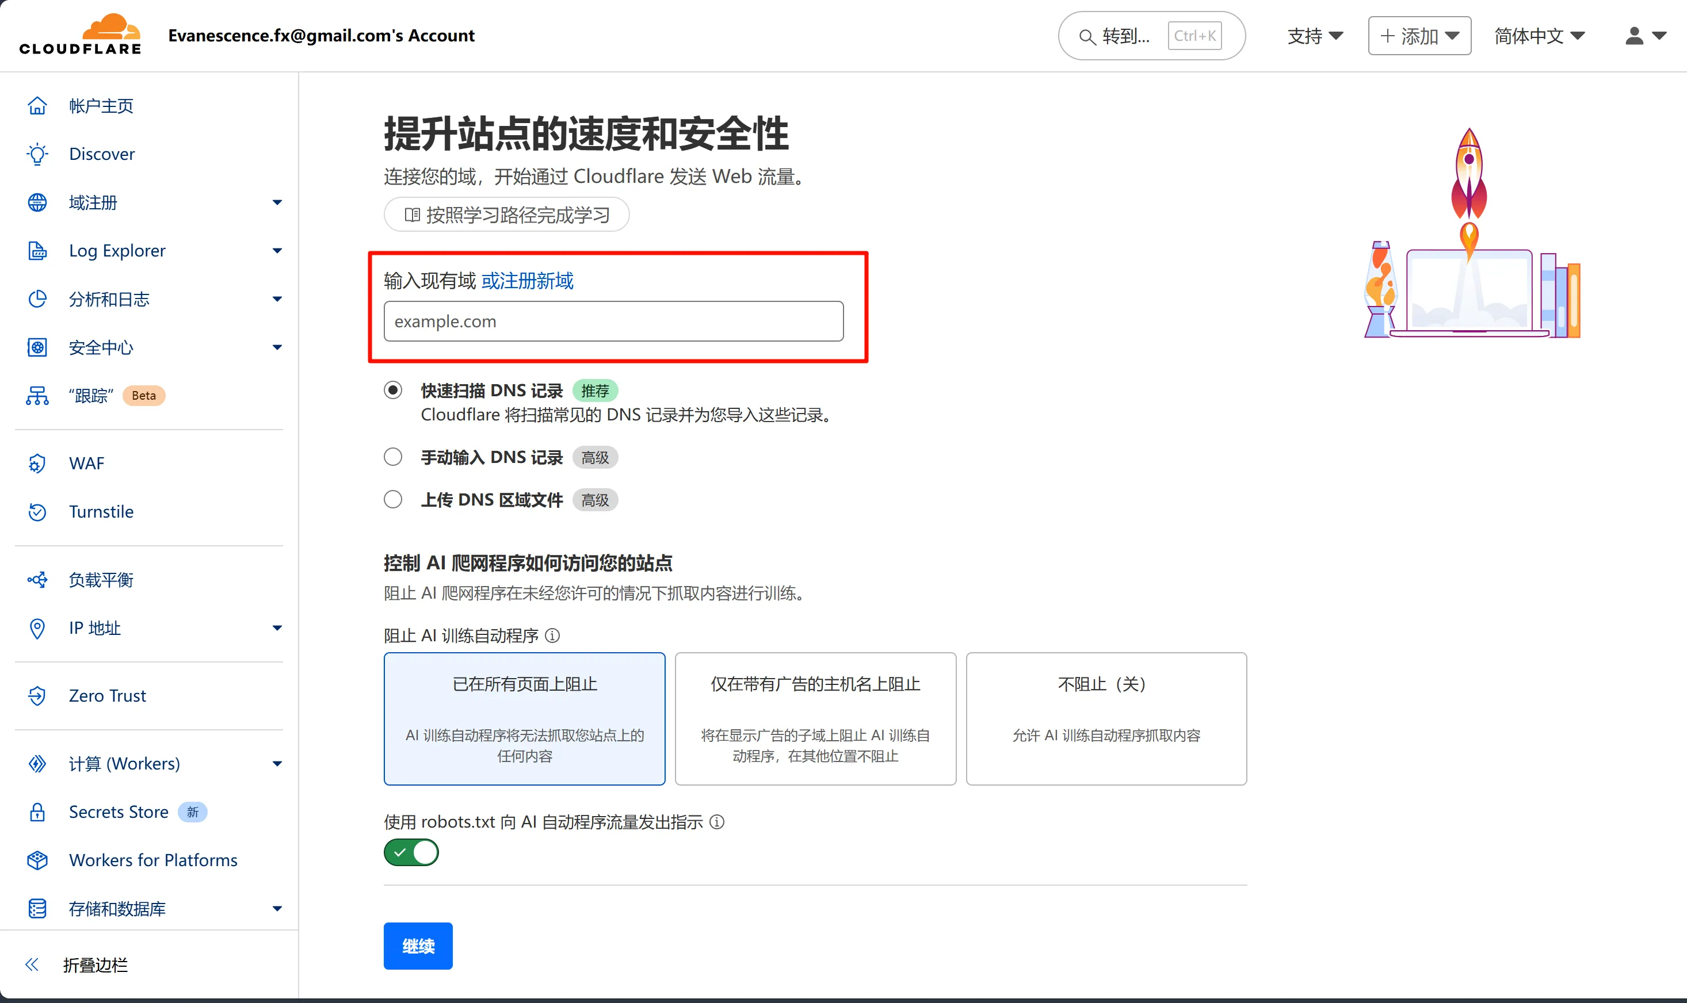Screen dimensions: 1687x1003
Task: Click info icon beside 阻止 AI 训练自动程序
Action: tap(552, 636)
